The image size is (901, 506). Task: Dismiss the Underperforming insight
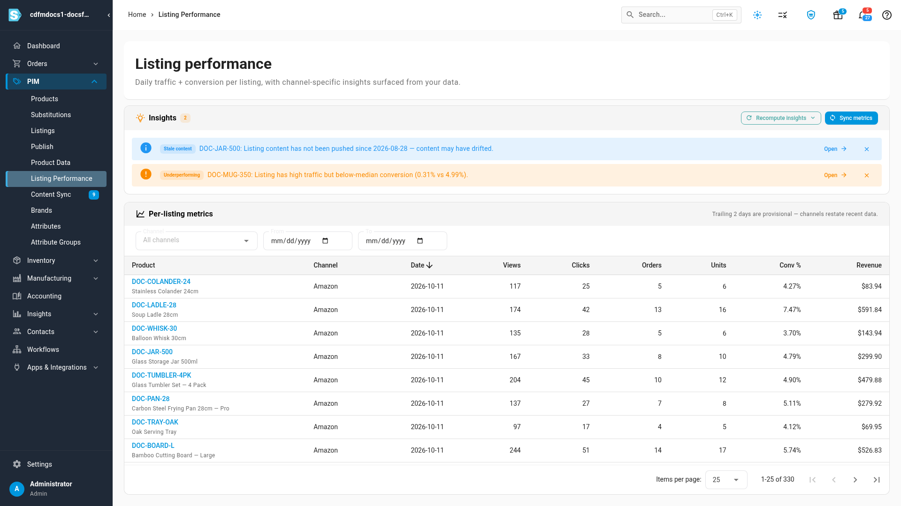[867, 175]
